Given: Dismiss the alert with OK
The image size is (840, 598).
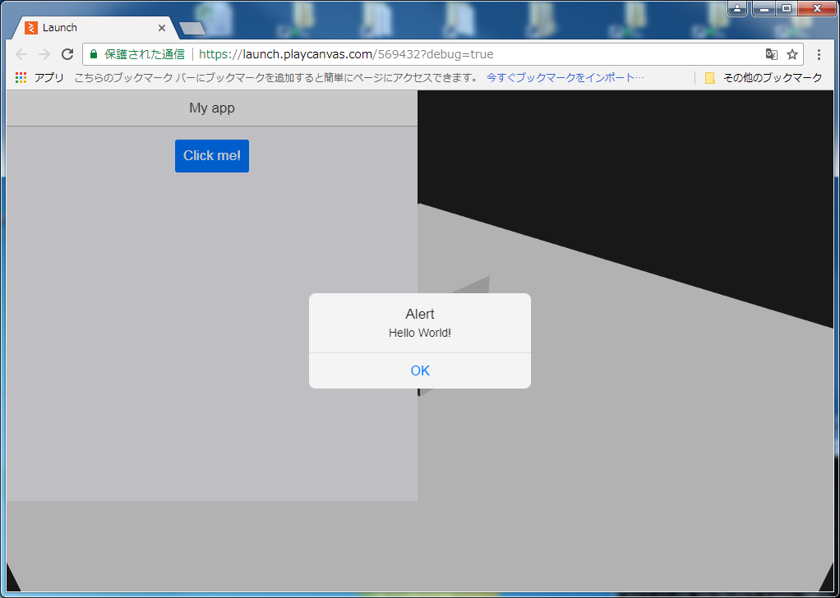Looking at the screenshot, I should point(420,370).
